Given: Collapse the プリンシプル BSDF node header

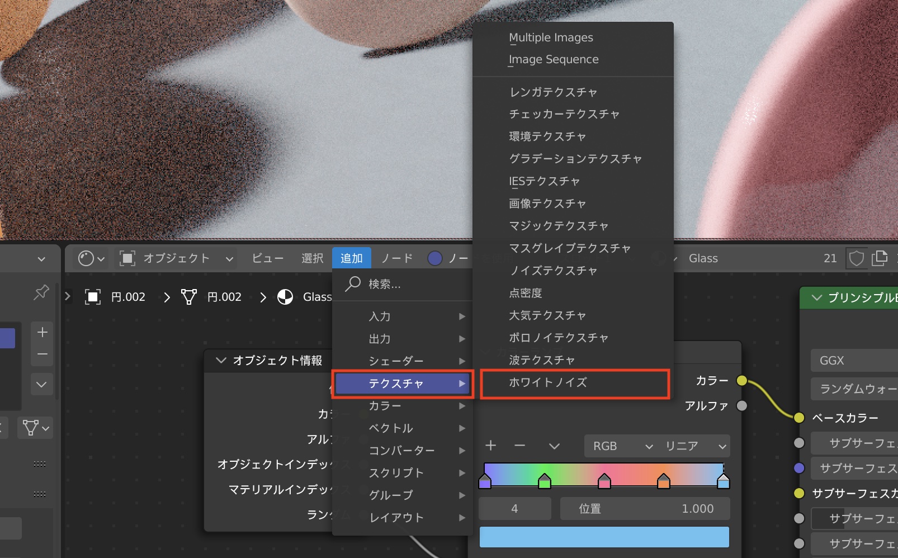Looking at the screenshot, I should coord(816,297).
